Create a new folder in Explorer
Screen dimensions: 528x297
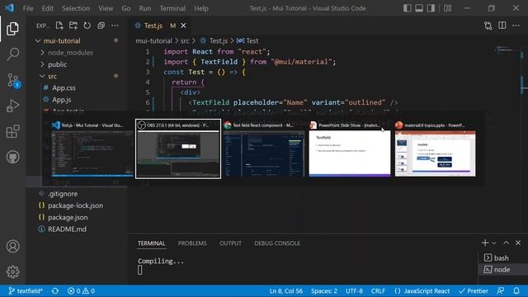coord(73,26)
